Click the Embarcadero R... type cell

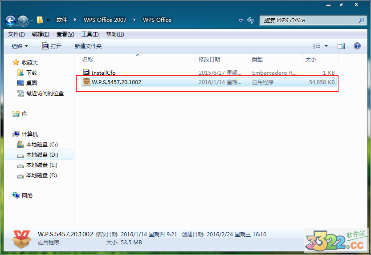click(x=274, y=73)
